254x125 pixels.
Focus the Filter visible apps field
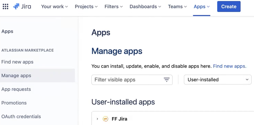click(x=132, y=80)
